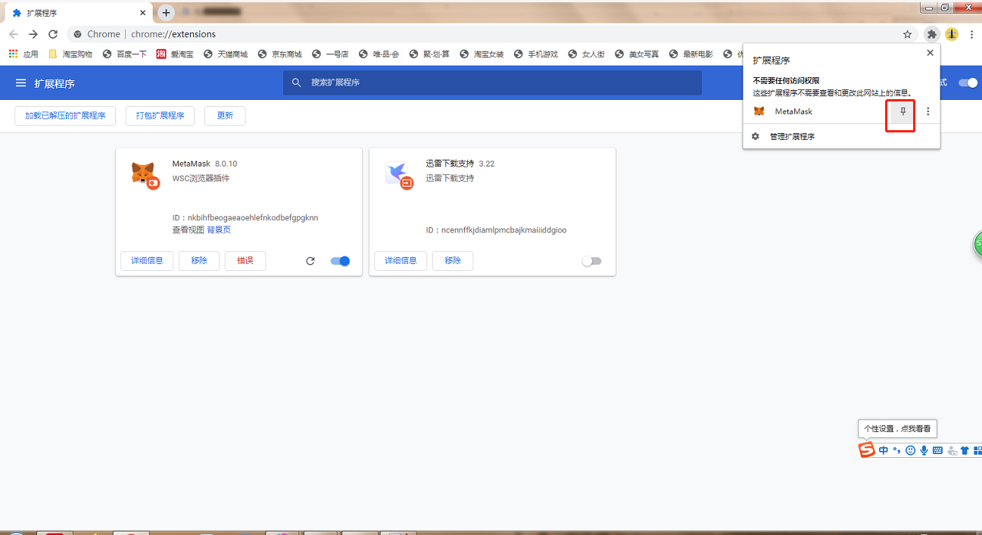Open MetaMask 错误 button

pyautogui.click(x=245, y=261)
